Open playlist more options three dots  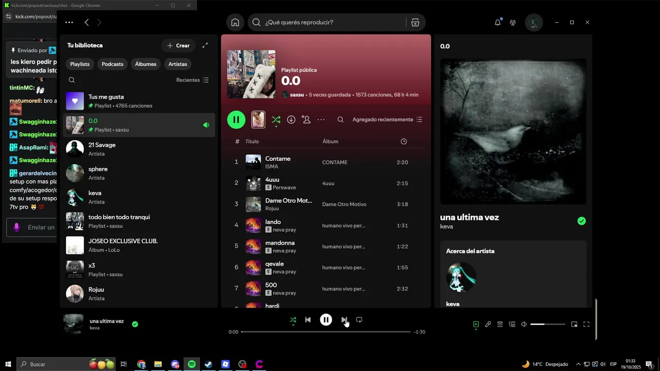click(x=321, y=120)
